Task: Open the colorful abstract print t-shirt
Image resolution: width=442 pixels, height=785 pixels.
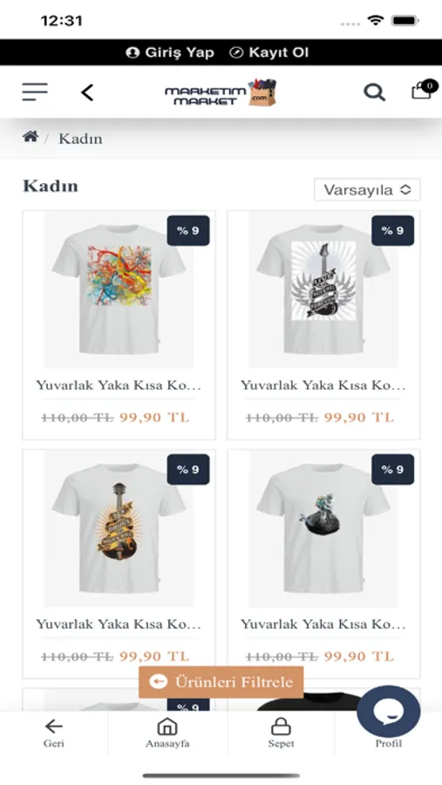Action: [119, 290]
